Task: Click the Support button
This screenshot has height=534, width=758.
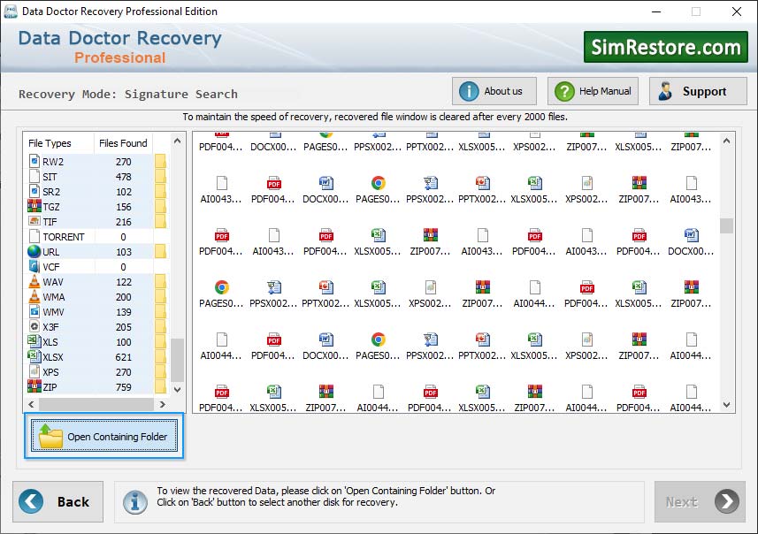Action: (x=698, y=91)
